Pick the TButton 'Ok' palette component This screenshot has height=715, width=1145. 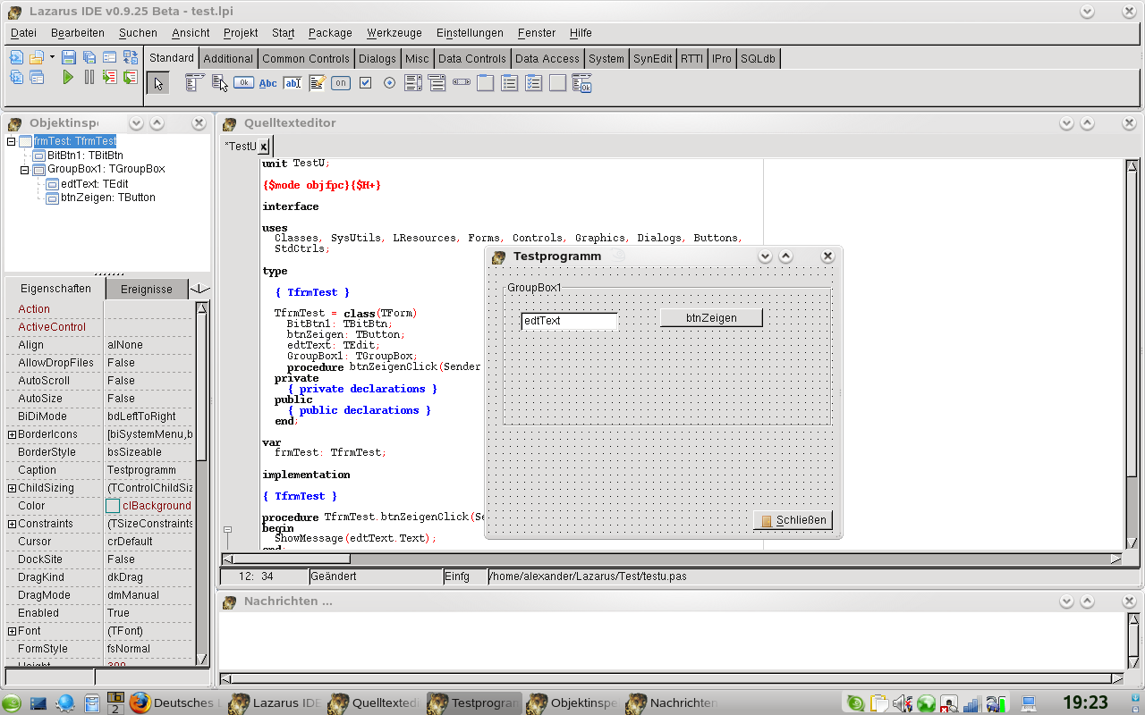(x=243, y=83)
